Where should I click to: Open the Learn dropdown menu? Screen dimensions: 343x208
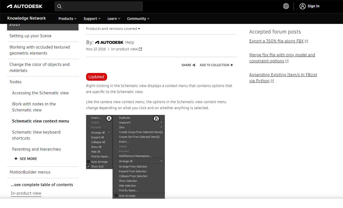[x=114, y=19]
